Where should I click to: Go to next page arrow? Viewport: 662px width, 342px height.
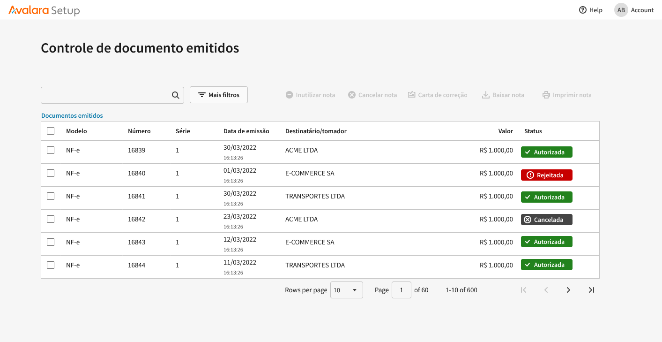tap(568, 290)
